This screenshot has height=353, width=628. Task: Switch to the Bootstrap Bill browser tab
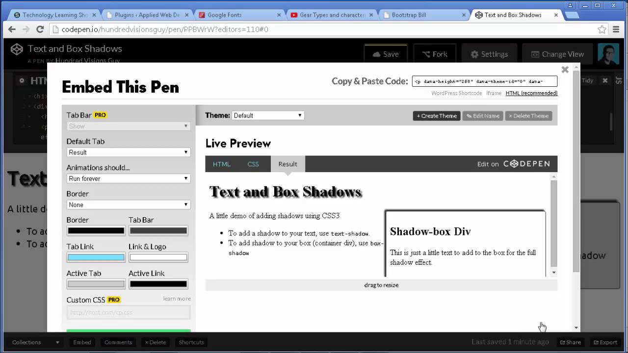[423, 15]
